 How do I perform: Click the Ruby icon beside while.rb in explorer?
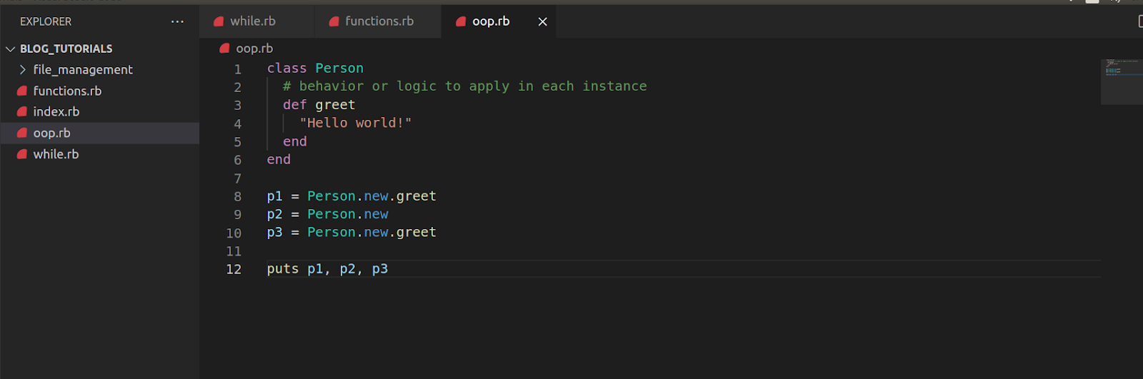[22, 153]
